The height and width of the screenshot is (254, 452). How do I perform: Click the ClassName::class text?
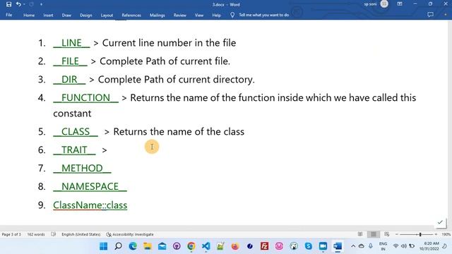pos(90,205)
